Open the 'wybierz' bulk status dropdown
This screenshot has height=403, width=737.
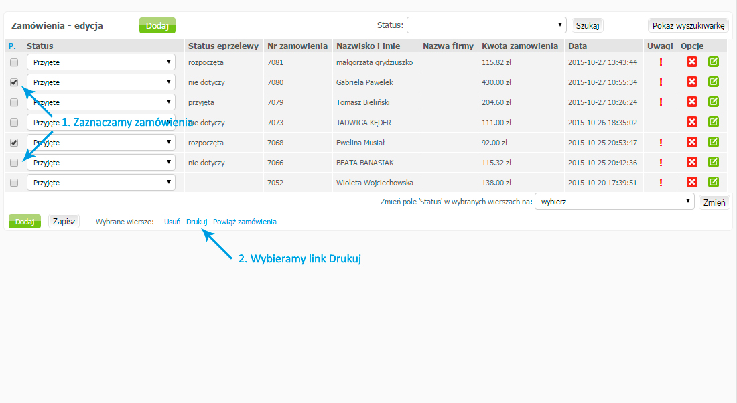(x=614, y=201)
